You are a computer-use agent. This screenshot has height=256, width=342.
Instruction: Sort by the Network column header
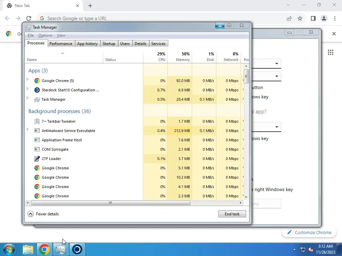click(228, 57)
